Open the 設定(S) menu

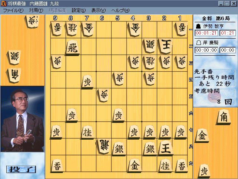click(79, 10)
